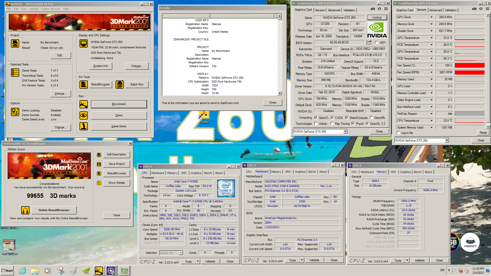Toggle the Ray Tracing checkbox

click(332, 124)
